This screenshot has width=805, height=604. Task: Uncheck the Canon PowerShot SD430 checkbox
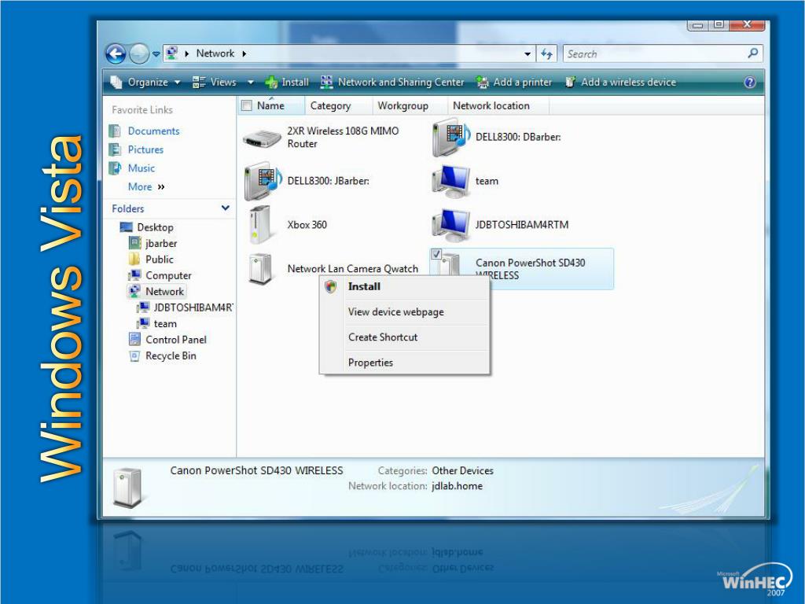pos(436,254)
